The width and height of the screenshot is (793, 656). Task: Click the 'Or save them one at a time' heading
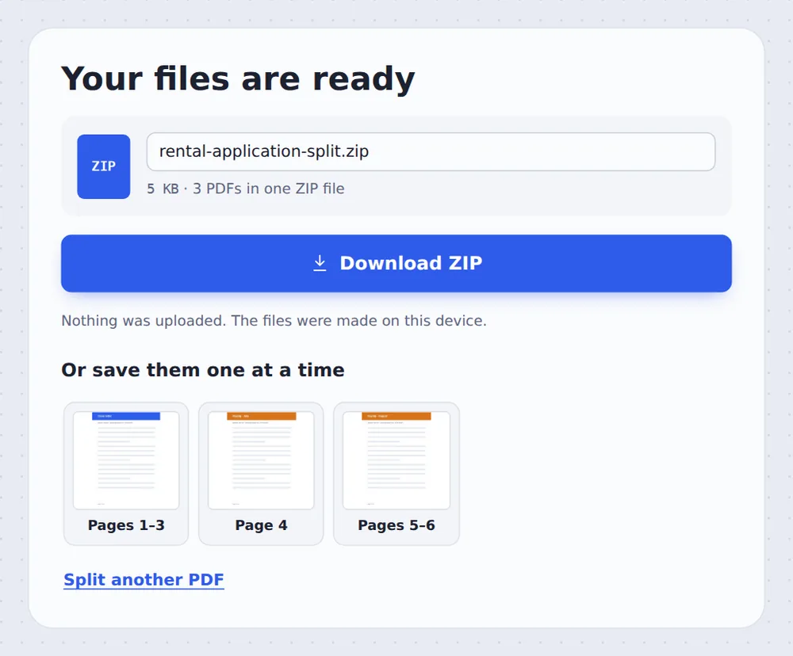point(203,370)
